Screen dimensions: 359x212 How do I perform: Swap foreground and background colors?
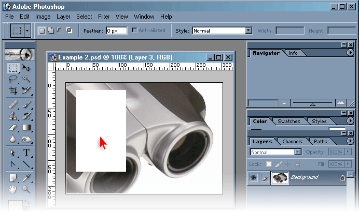[x=27, y=202]
